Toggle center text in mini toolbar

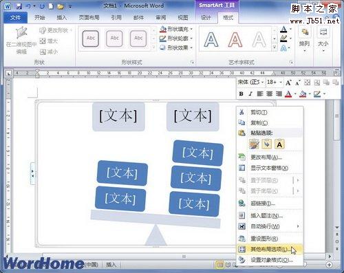point(269,94)
